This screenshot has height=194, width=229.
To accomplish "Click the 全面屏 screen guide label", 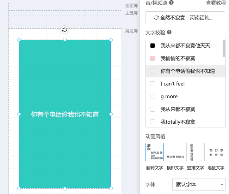I will pyautogui.click(x=131, y=6).
